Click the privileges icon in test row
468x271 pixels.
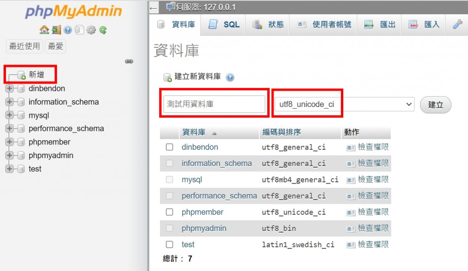351,245
